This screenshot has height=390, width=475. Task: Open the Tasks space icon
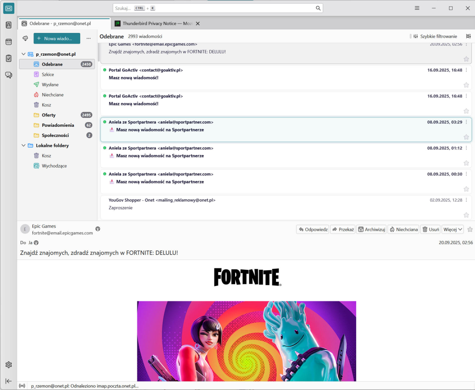point(8,58)
